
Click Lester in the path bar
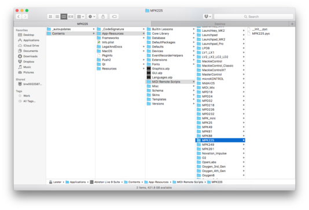click(x=55, y=182)
